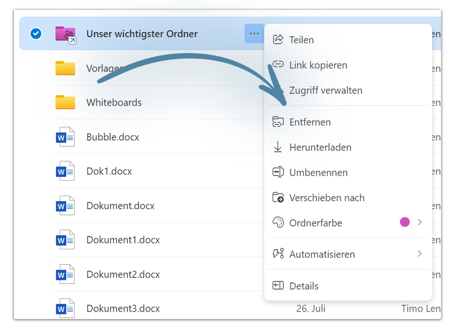The height and width of the screenshot is (329, 455).
Task: Pick the pink folder color swatch
Action: [x=405, y=222]
